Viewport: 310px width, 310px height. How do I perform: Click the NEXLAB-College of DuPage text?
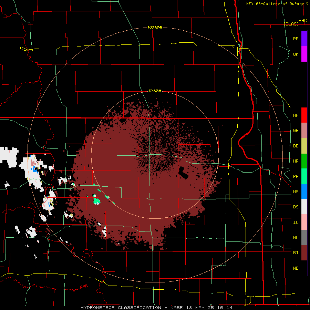coord(275,4)
